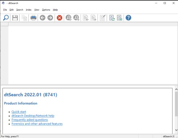Click the Product Information heading
Image resolution: width=178 pixels, height=138 pixels.
[21, 103]
